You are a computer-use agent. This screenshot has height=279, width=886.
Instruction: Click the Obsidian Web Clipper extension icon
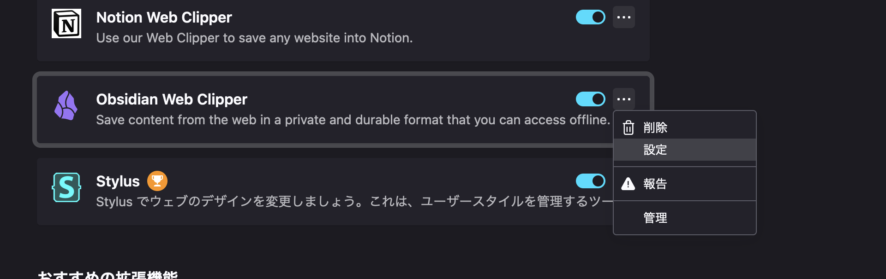coord(66,105)
